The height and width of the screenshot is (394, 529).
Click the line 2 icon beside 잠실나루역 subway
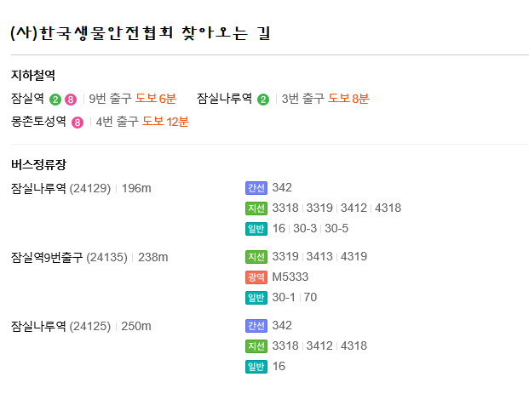[263, 100]
